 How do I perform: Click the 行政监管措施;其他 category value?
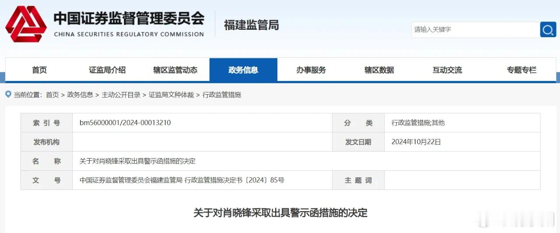coord(418,123)
